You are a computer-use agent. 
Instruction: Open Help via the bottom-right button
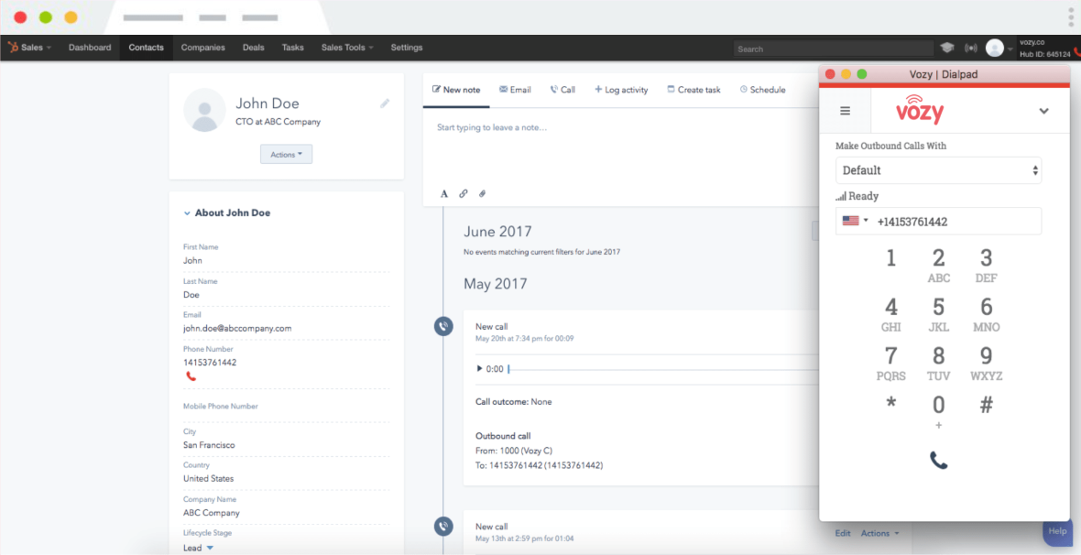(1056, 531)
